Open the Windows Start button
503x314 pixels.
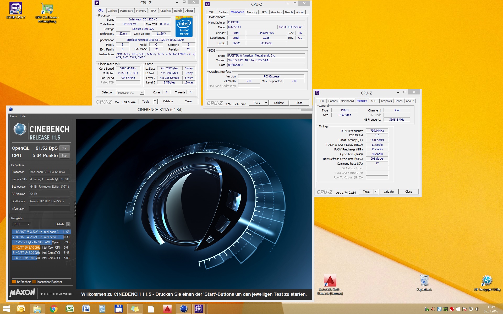tap(6, 309)
